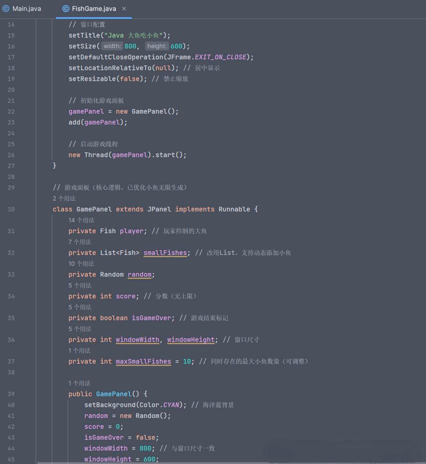Click the "CYAN" color constant
Viewport: 426px width, 464px height.
click(171, 405)
